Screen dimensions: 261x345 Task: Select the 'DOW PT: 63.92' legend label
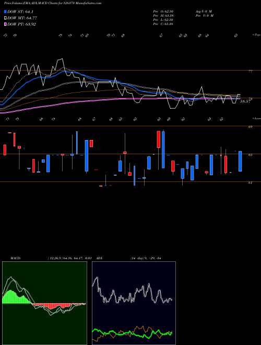coord(21,24)
